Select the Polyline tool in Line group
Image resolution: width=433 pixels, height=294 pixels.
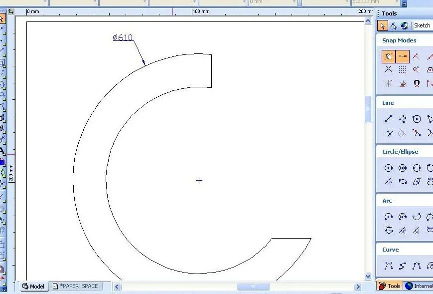(402, 119)
